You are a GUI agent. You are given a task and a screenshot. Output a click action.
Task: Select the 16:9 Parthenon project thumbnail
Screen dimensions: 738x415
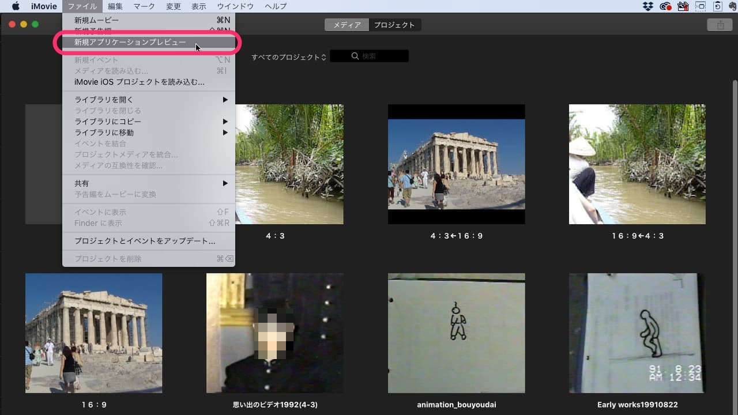93,333
